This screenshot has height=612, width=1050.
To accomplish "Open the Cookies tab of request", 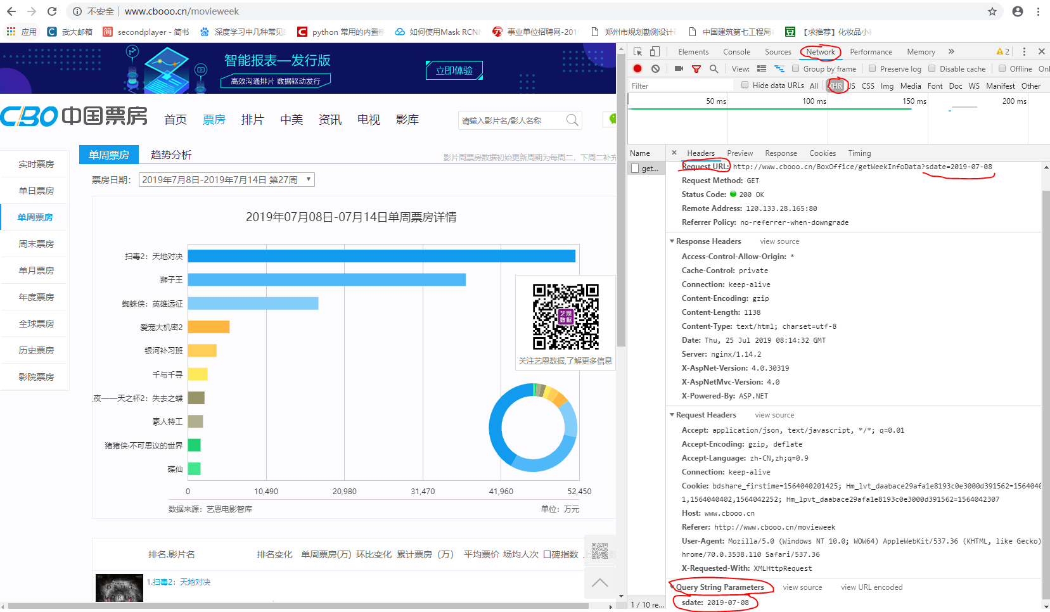I will pos(822,153).
